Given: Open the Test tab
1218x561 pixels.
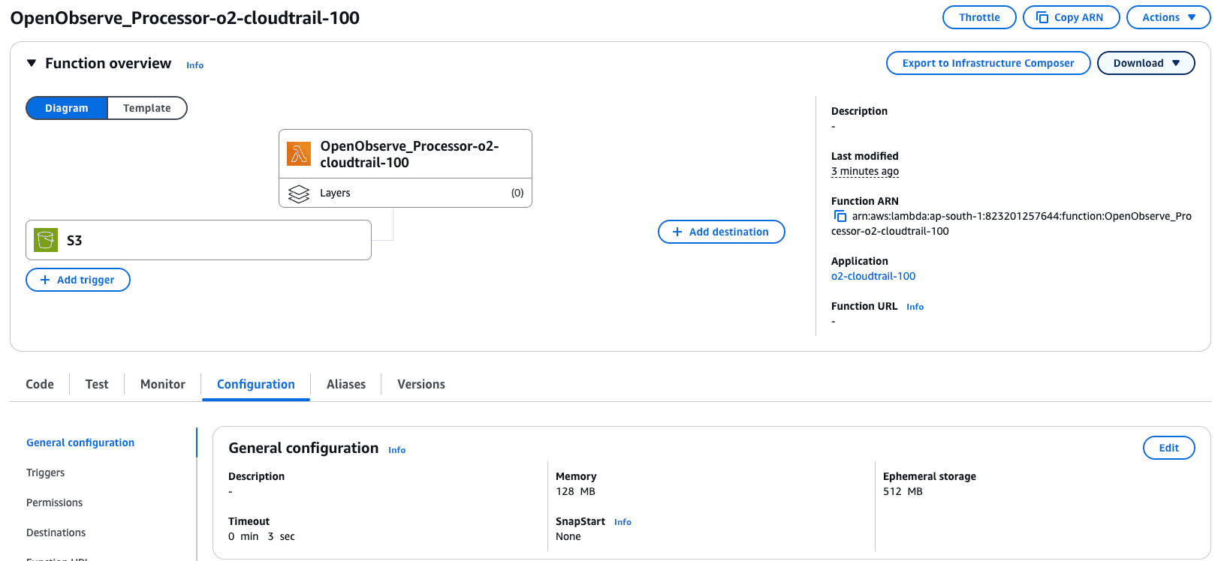Looking at the screenshot, I should [x=97, y=384].
